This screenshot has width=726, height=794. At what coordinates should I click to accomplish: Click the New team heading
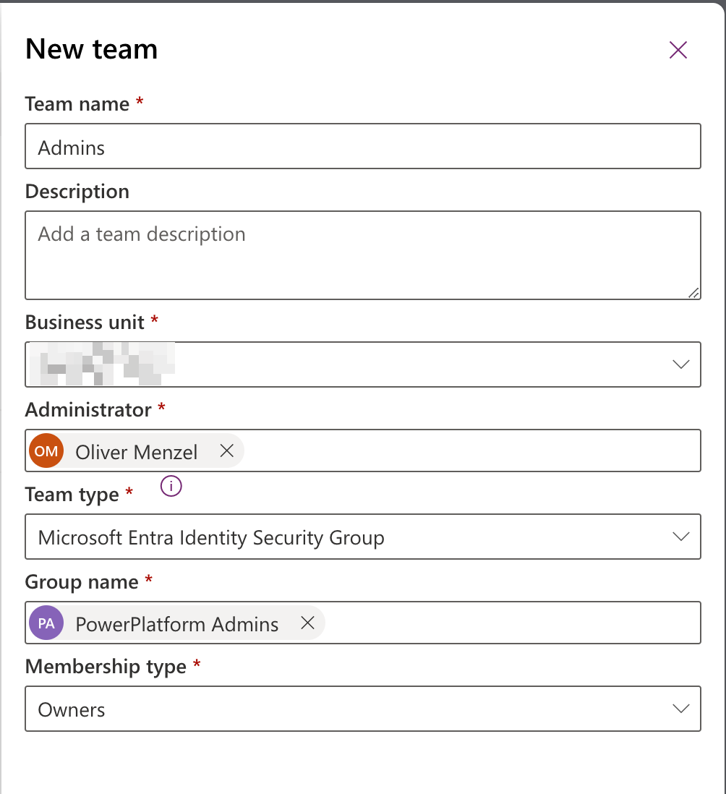coord(91,49)
